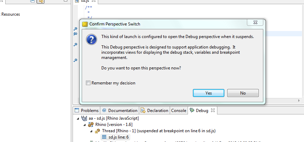304x142 pixels.
Task: Click the Rhino debug target gear icon
Action: click(x=91, y=125)
